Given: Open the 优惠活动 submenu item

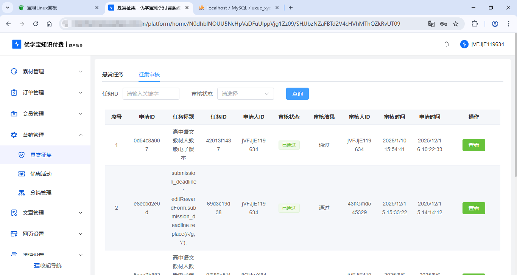Looking at the screenshot, I should click(x=41, y=174).
